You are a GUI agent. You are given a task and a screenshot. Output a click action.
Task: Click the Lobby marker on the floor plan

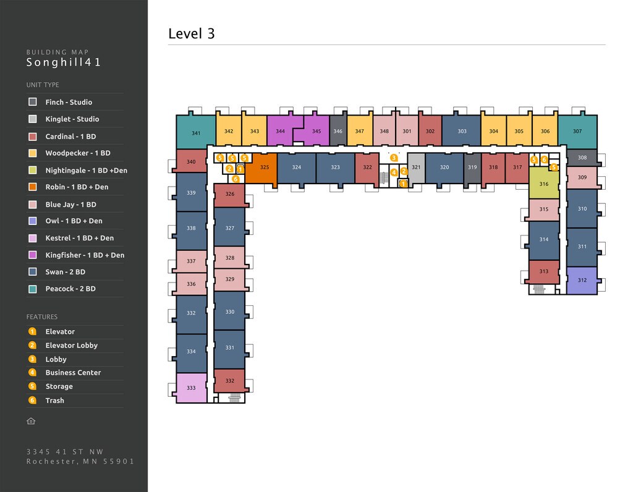[x=394, y=158]
